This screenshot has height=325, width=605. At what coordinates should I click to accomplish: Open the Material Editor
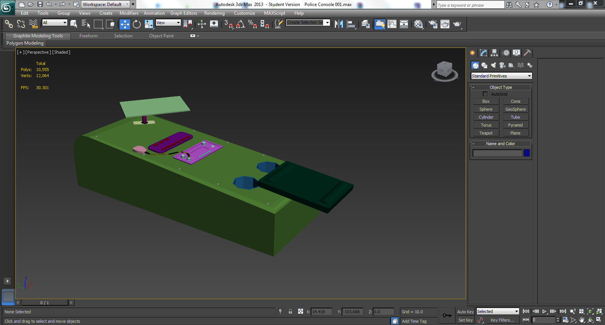[418, 24]
